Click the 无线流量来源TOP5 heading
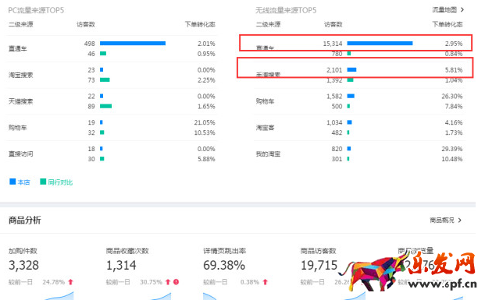The height and width of the screenshot is (300, 485). pos(286,10)
